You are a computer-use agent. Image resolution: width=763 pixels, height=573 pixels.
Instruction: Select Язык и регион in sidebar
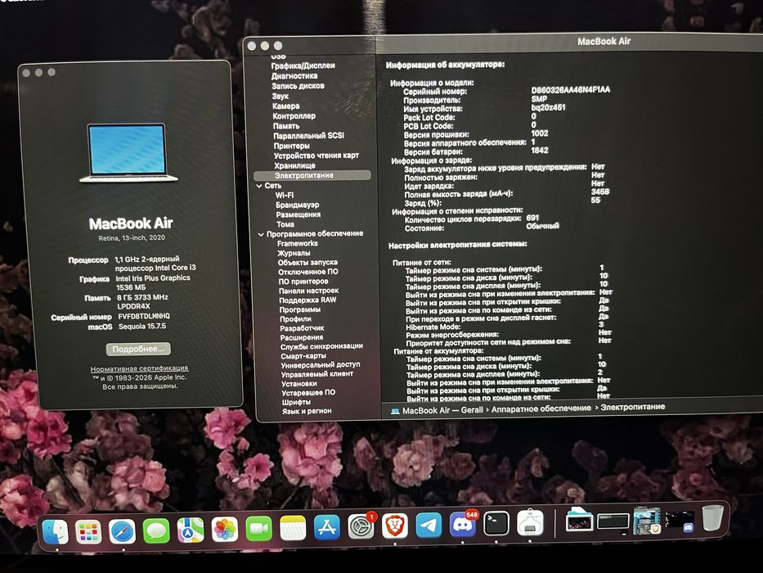coord(307,412)
